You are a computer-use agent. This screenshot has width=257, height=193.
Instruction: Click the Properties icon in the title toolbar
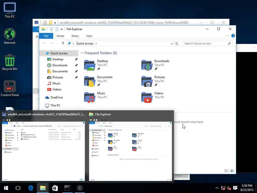pos(51,29)
